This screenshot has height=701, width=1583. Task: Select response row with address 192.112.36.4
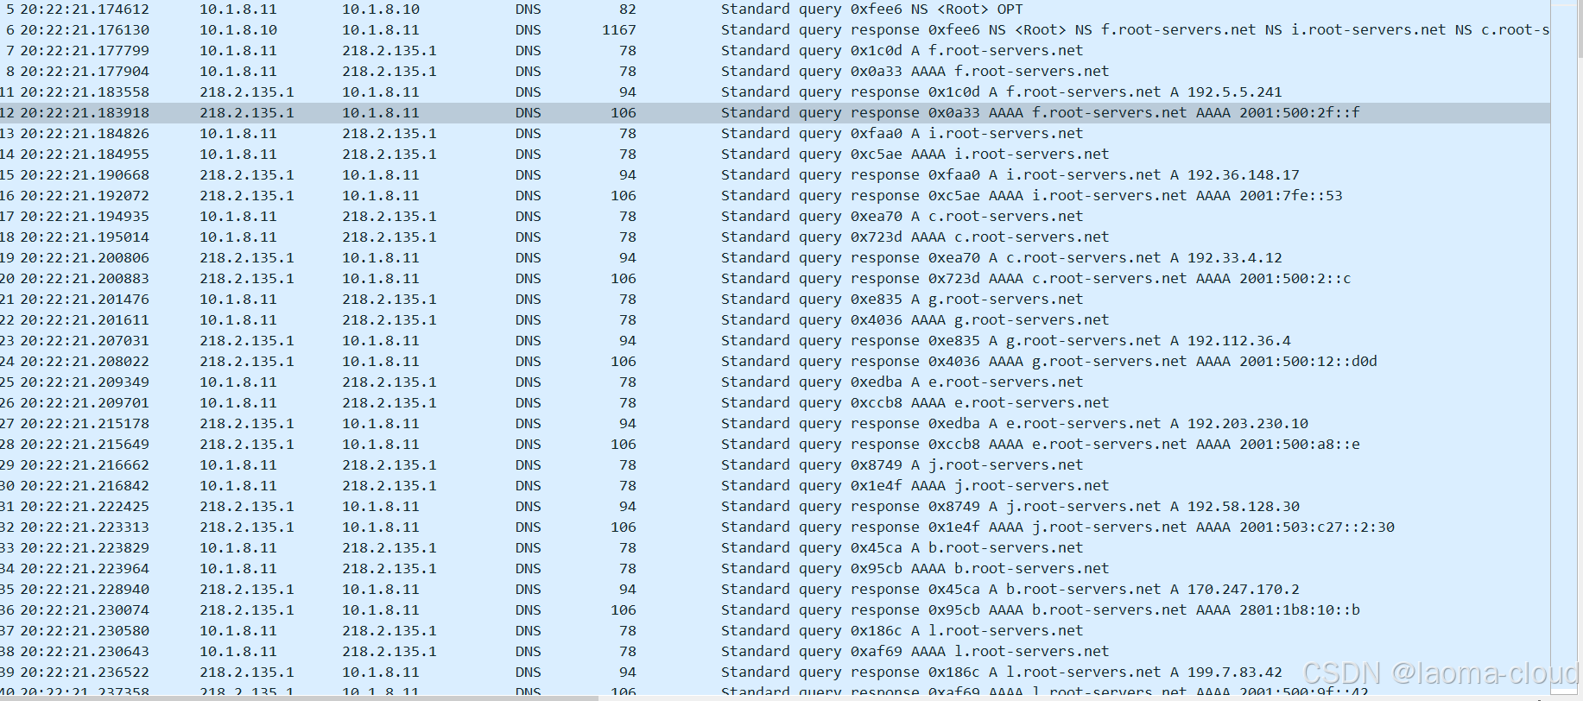click(x=775, y=340)
